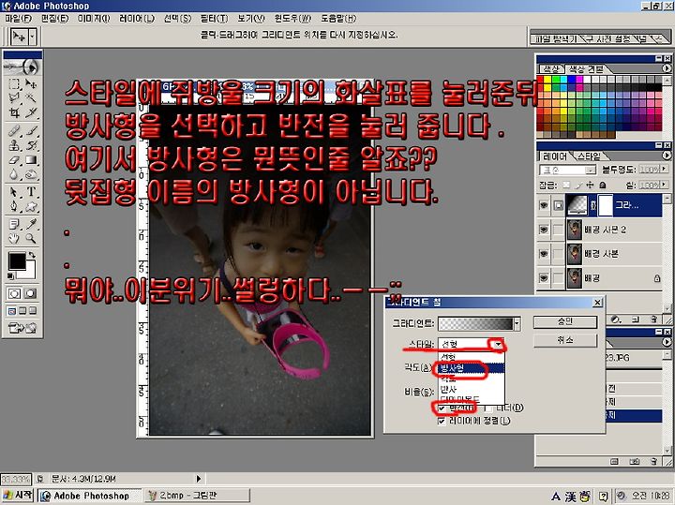Viewport: 675px width, 505px height.
Task: Toggle the Dither (D) checkbox
Action: (488, 408)
